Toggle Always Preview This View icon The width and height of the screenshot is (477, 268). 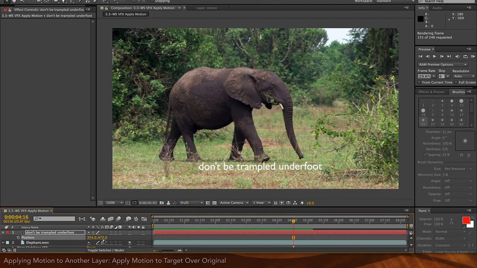[100, 203]
